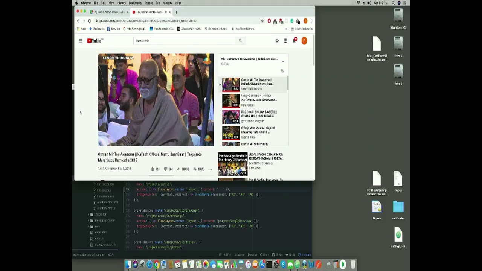Open Google Chrome from the Dock
This screenshot has width=482, height=271.
[x=156, y=265]
